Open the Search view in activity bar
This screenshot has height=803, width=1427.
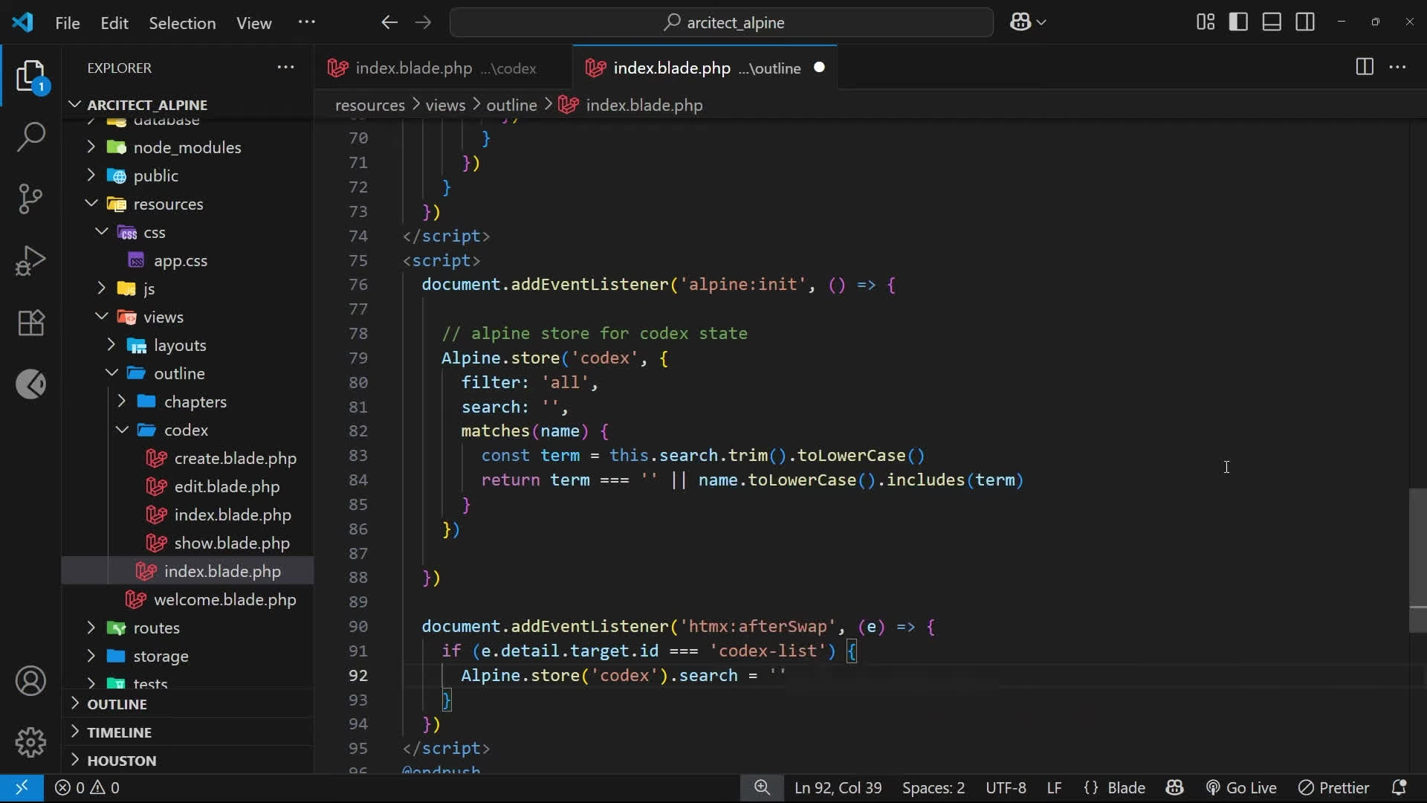pos(30,138)
